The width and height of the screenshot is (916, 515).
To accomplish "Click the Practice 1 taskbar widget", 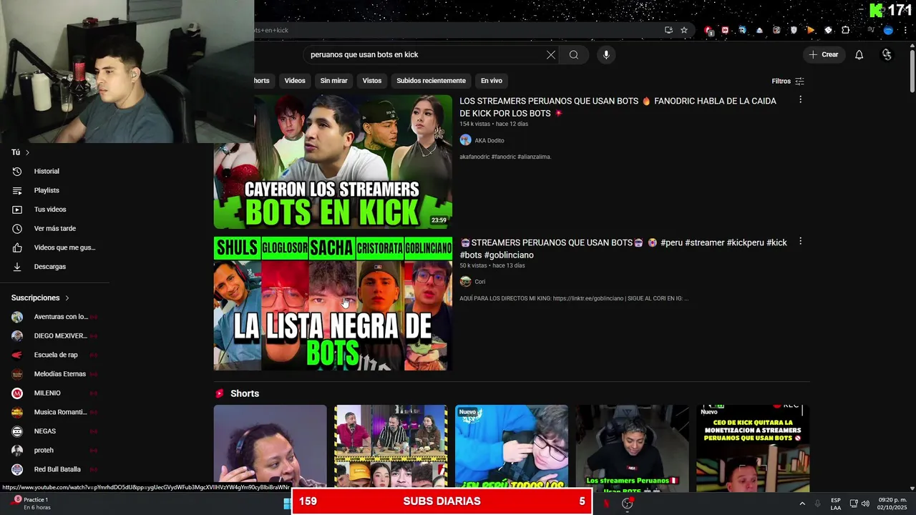I will [31, 504].
